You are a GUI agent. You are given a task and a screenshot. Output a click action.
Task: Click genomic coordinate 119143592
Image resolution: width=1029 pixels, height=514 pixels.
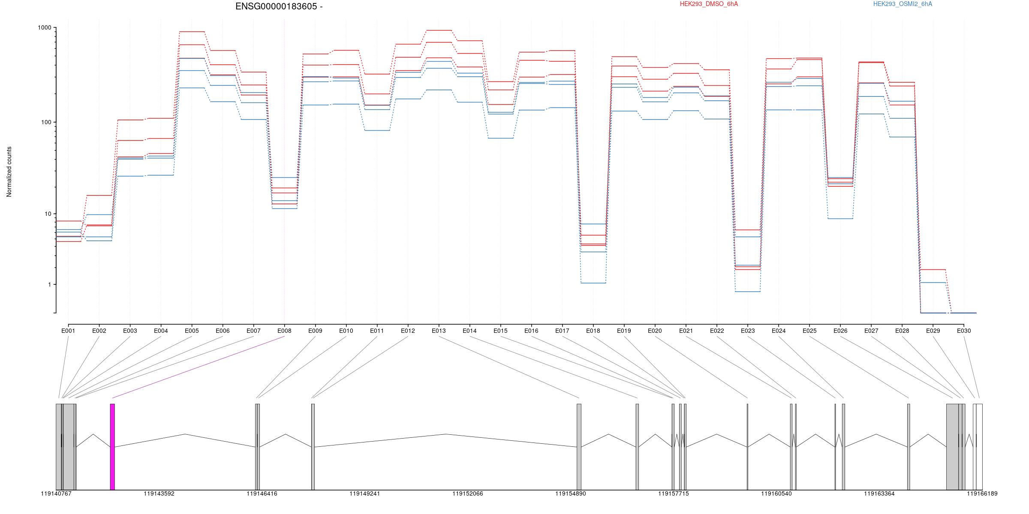point(159,494)
